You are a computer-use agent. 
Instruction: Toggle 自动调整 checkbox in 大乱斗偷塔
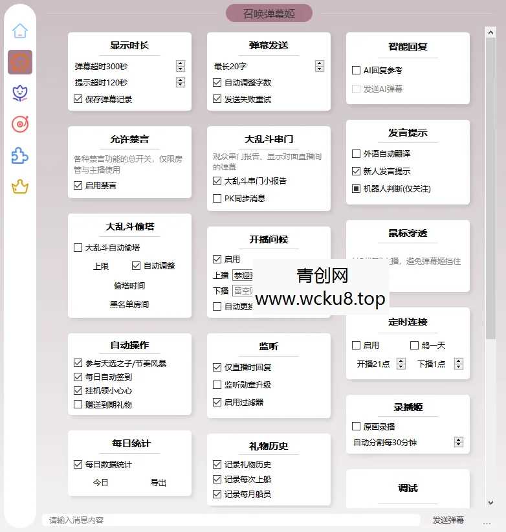(136, 265)
